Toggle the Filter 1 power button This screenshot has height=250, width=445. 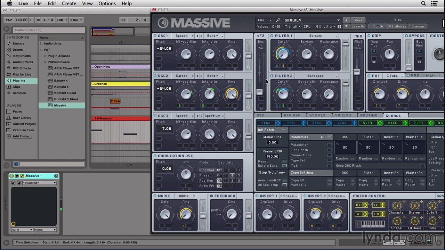(272, 36)
